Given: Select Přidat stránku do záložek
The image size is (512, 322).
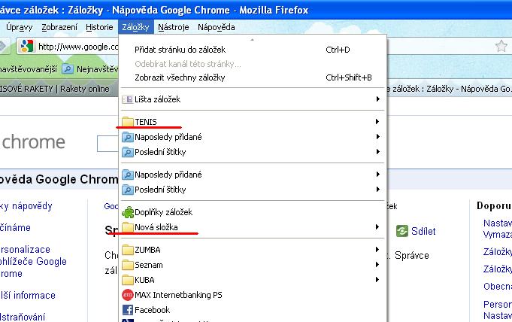Looking at the screenshot, I should pyautogui.click(x=179, y=50).
